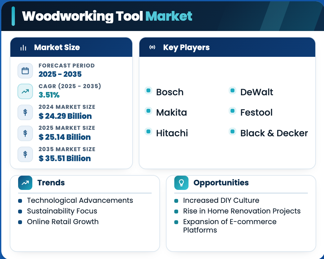Click the $ 35.51 Billion value
The image size is (324, 259).
(x=65, y=158)
